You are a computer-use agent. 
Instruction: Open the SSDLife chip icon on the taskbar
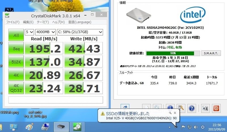pos(61,127)
